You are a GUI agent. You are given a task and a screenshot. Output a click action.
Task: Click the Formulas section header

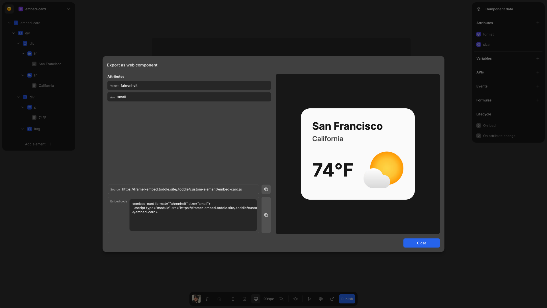pyautogui.click(x=484, y=100)
